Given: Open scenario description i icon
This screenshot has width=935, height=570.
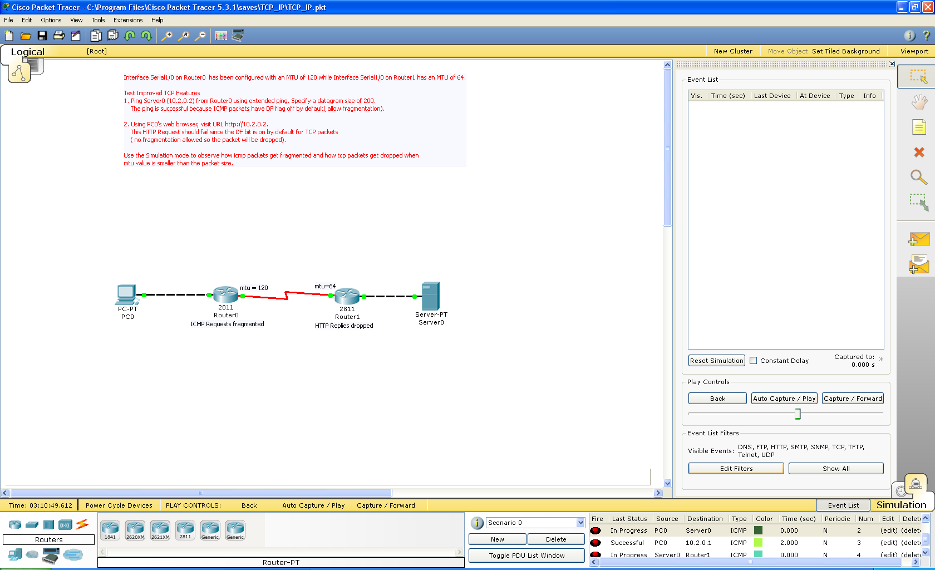Looking at the screenshot, I should 477,523.
